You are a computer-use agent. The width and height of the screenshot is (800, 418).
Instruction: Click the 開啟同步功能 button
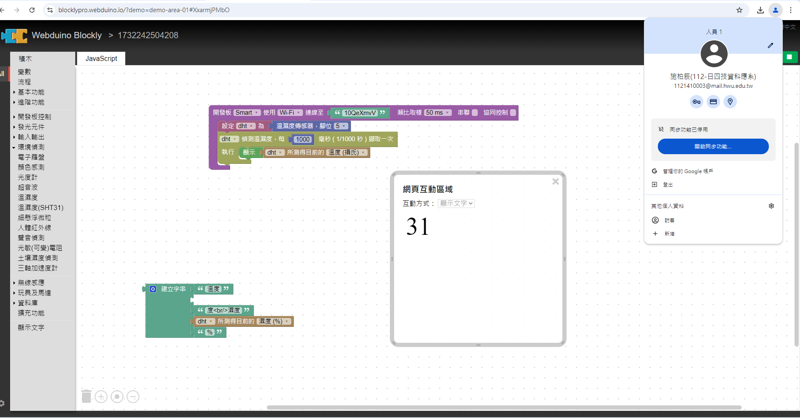point(713,147)
